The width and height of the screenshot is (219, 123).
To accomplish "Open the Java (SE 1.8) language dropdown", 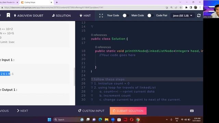I will coord(182,16).
